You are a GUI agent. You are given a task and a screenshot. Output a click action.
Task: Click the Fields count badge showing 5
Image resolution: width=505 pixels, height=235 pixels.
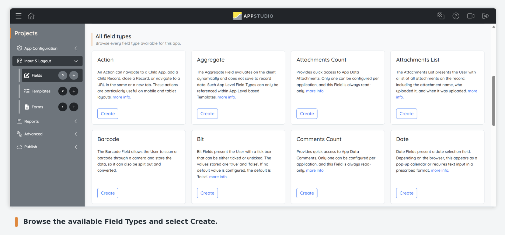coord(63,75)
